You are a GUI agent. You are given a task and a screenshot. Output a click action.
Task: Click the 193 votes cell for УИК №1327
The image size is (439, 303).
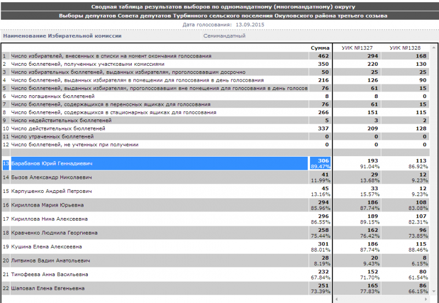pos(373,161)
